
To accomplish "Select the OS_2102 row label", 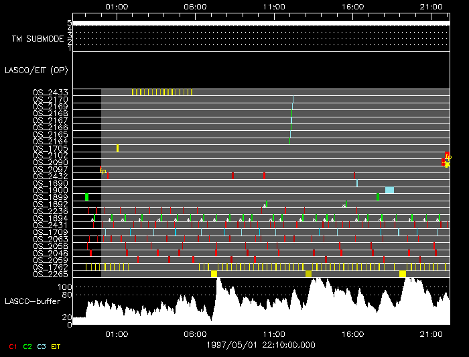I will pyautogui.click(x=50, y=156).
